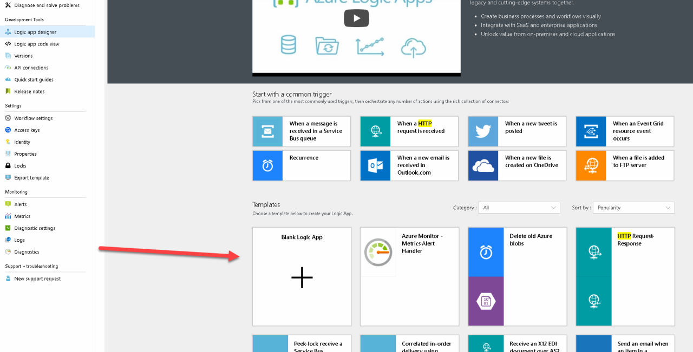
Task: Open Logic app code view
Action: click(37, 44)
